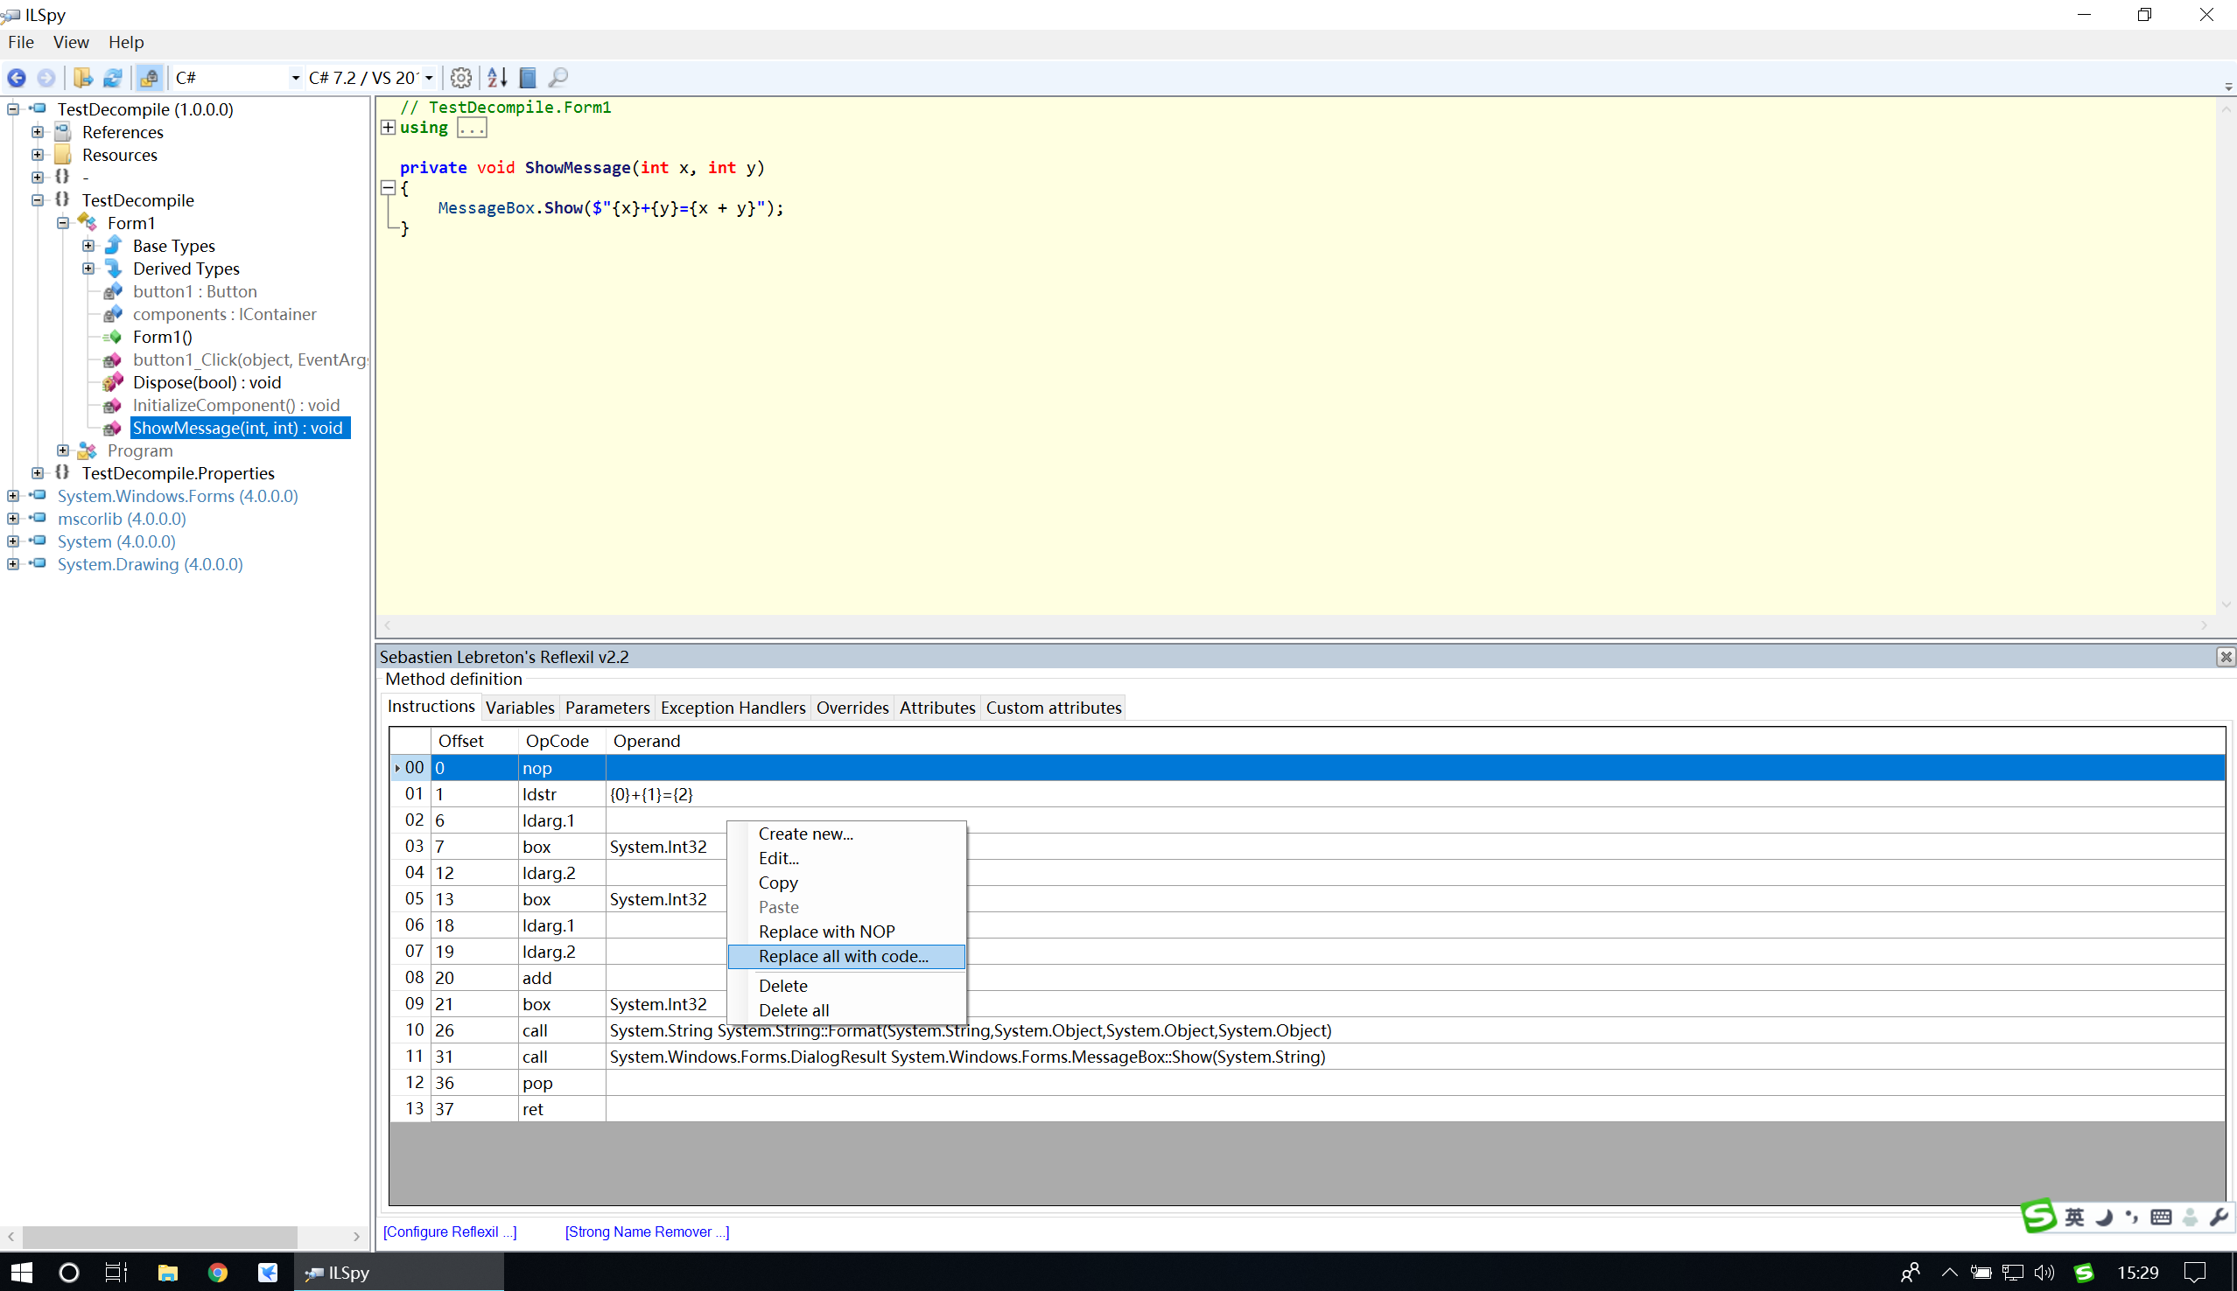
Task: Collapse the TestDecompile namespace node
Action: 38,200
